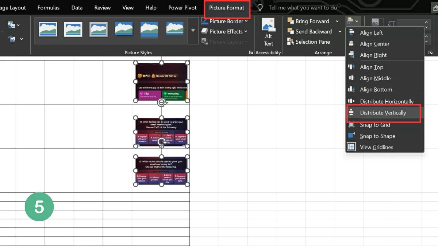Screen dimensions: 438x246
Task: Click the Tell me search box
Action: pyautogui.click(x=303, y=8)
